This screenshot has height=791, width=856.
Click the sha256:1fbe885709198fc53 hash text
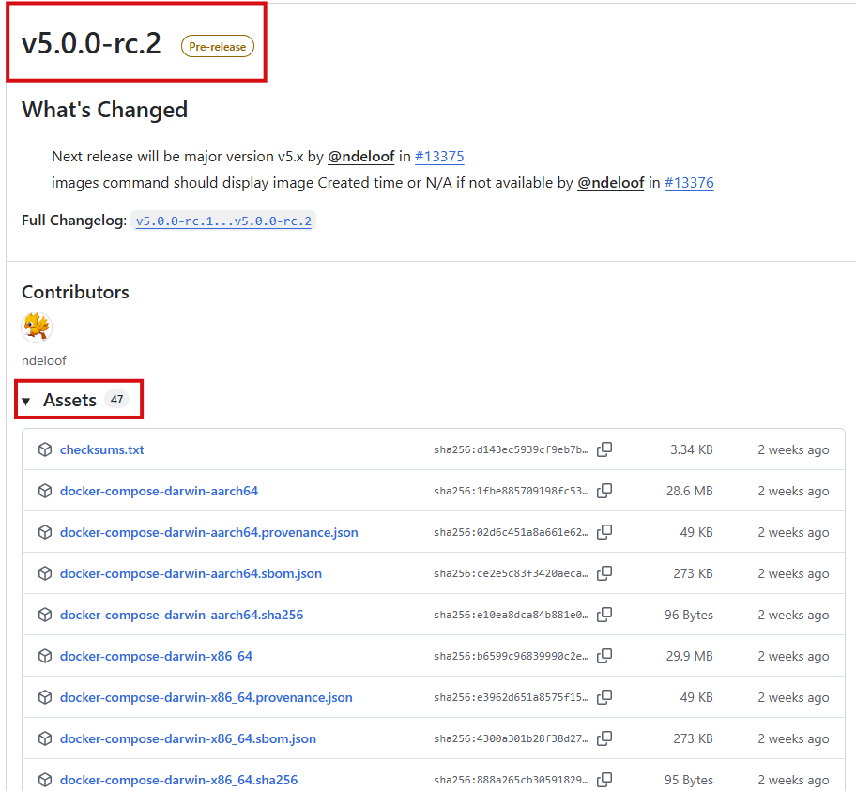pos(511,491)
